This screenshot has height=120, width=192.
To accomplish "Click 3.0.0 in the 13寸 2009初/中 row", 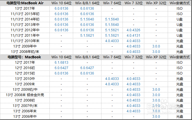I will (156, 90).
